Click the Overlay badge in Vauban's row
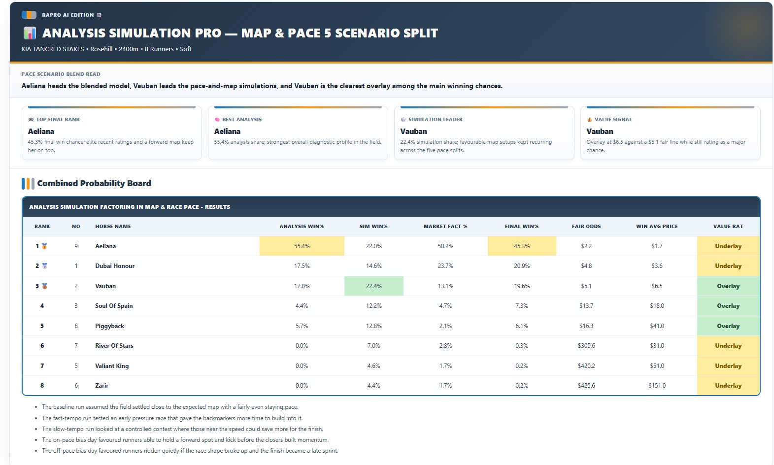The width and height of the screenshot is (774, 465). click(x=728, y=286)
